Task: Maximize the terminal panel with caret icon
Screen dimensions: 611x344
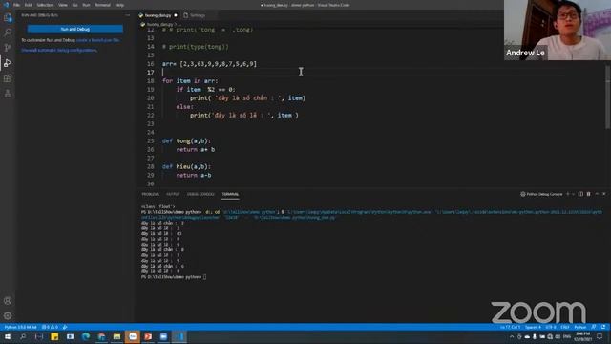Action: pos(597,194)
